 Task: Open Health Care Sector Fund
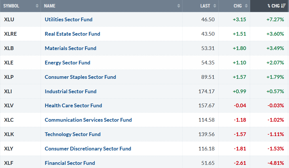(73, 106)
